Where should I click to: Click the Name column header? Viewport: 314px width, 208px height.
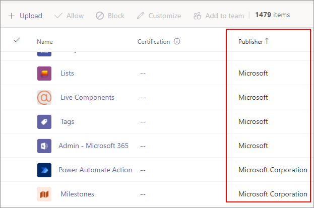(x=45, y=42)
